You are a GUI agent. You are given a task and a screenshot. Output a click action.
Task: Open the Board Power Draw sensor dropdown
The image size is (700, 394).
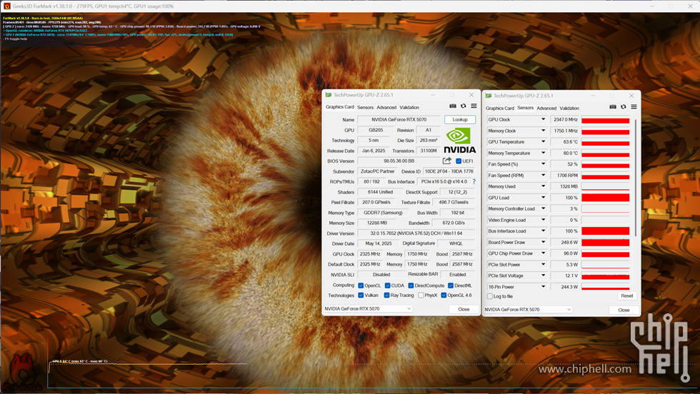[544, 242]
